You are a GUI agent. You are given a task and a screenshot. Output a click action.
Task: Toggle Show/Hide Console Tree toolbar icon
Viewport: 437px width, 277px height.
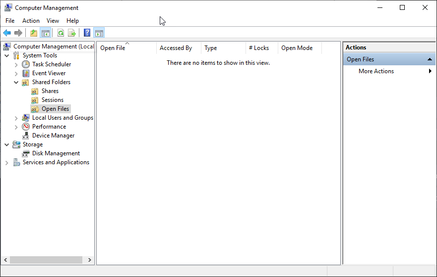tap(46, 33)
